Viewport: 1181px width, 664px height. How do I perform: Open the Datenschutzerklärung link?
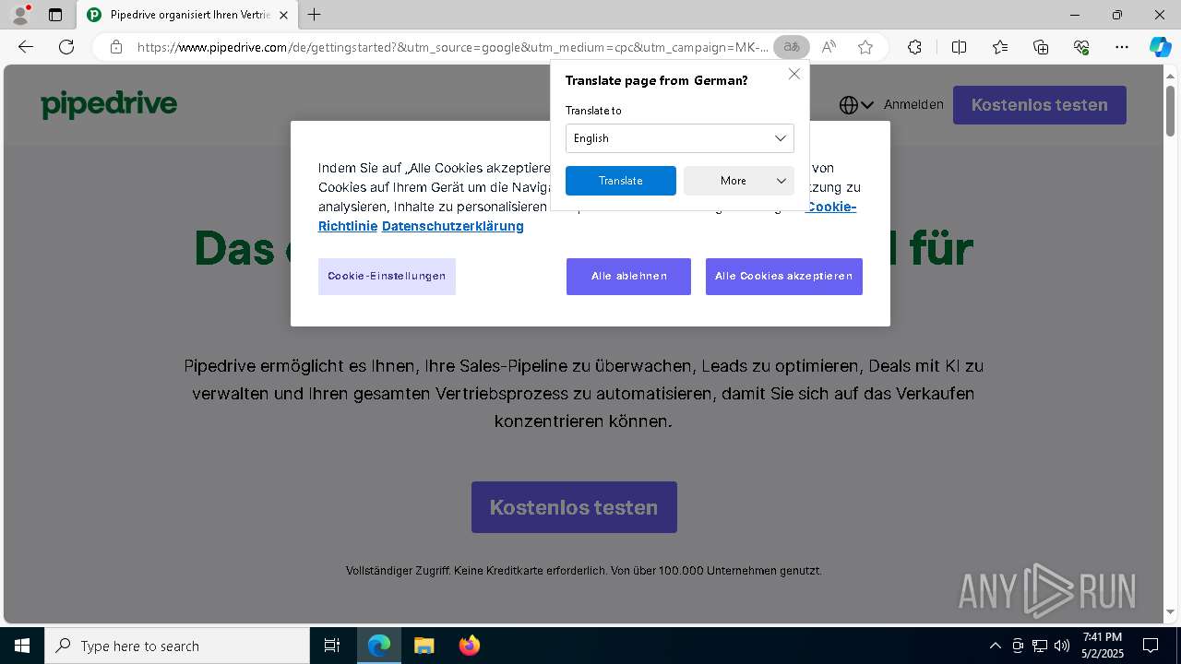453,226
